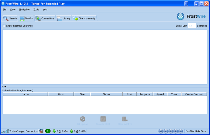Go to the Chat Community tab

pyautogui.click(x=84, y=18)
